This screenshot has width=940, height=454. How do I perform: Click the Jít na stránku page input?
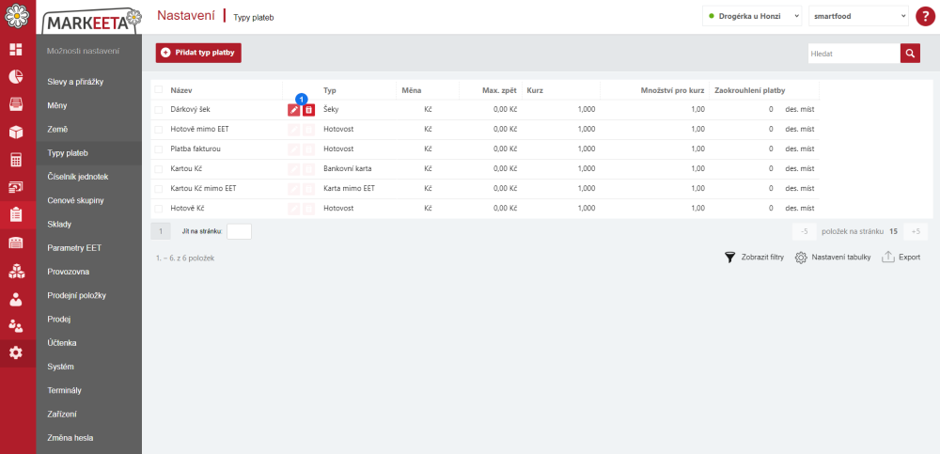[239, 231]
